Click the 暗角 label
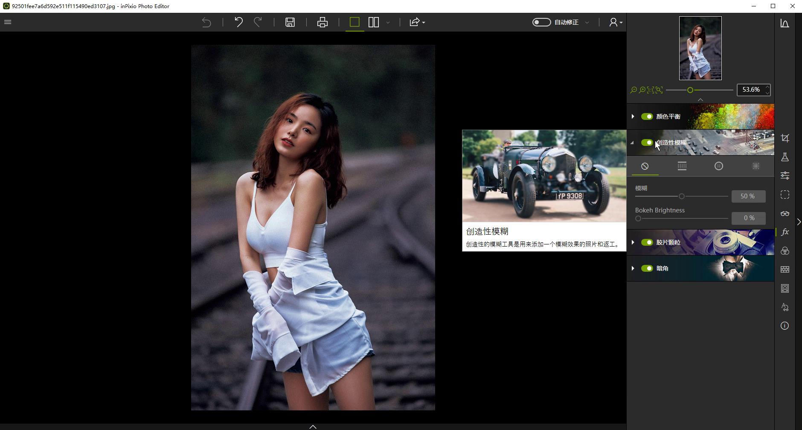 (x=663, y=268)
